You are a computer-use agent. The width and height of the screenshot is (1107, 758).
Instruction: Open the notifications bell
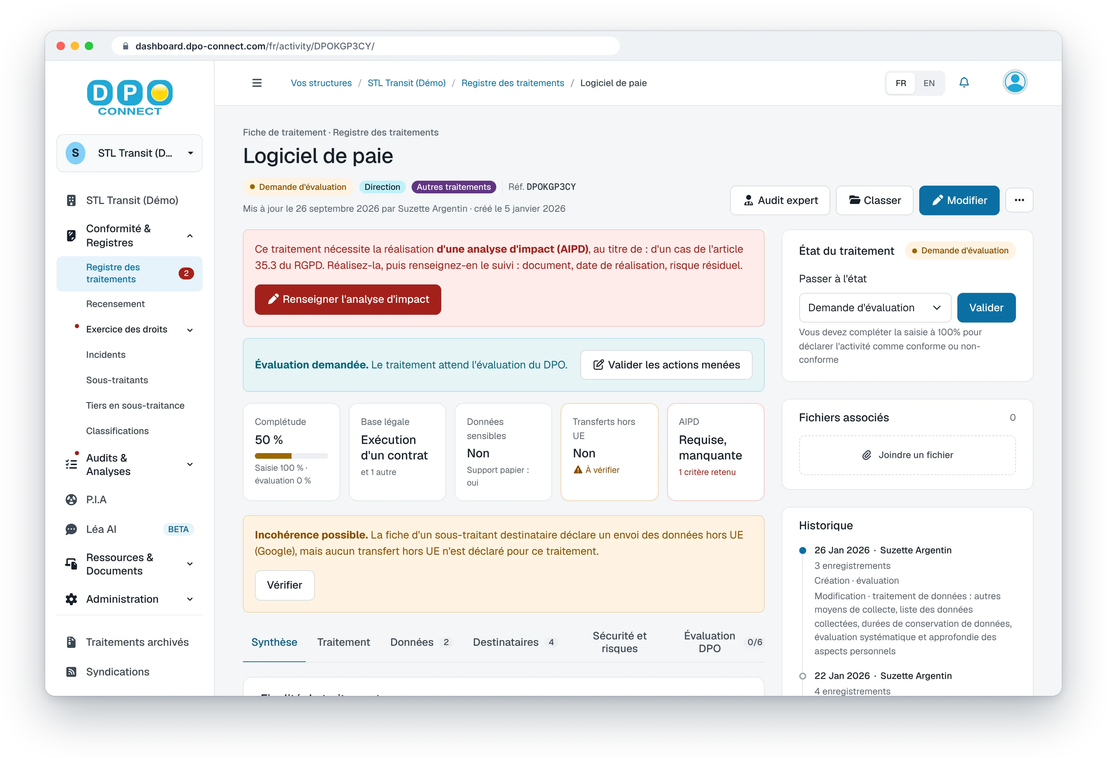point(964,82)
